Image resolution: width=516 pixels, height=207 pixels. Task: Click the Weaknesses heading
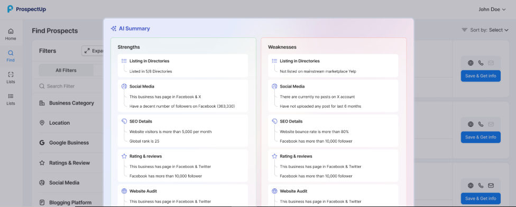[x=282, y=47]
